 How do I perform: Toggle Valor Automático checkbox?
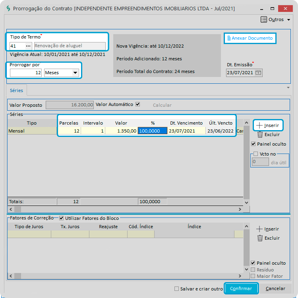click(138, 104)
